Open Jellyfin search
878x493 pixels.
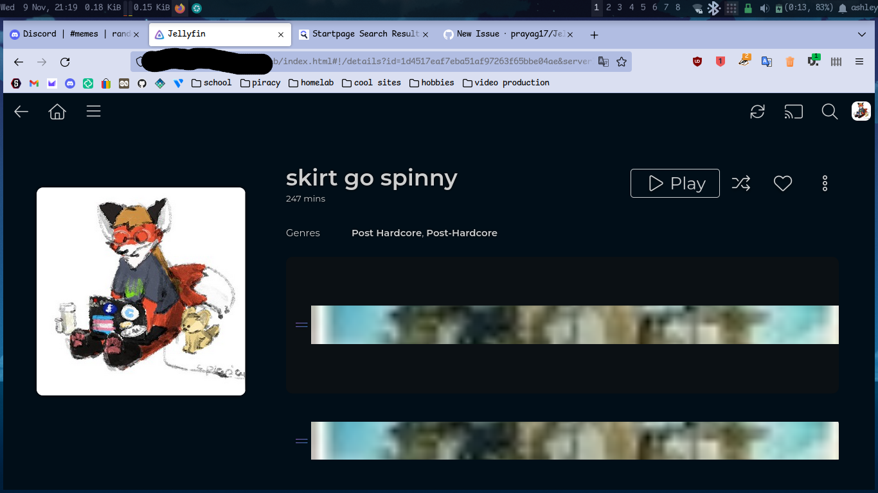coord(829,111)
